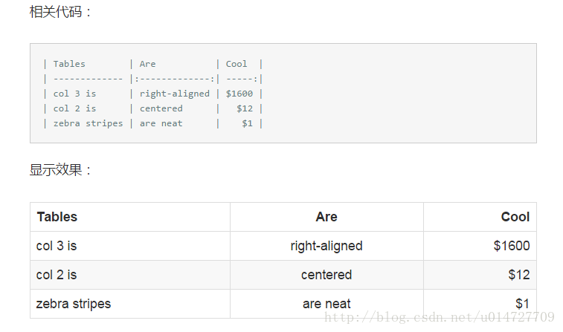
Task: Select the 'zebra stripes' table cell
Action: pos(130,304)
